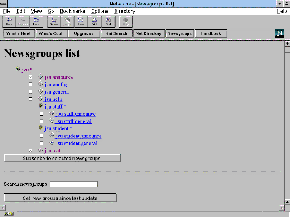Click the newsgroup icon beside jsu.student.general
The image size is (290, 217).
pos(52,143)
